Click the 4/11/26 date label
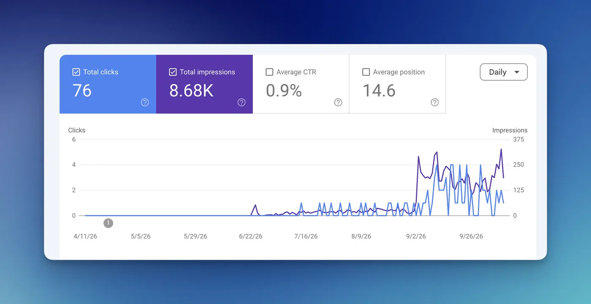 (x=85, y=236)
